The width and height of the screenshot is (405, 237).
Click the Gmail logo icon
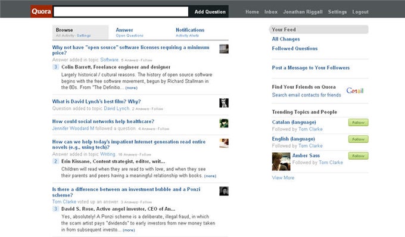click(355, 91)
